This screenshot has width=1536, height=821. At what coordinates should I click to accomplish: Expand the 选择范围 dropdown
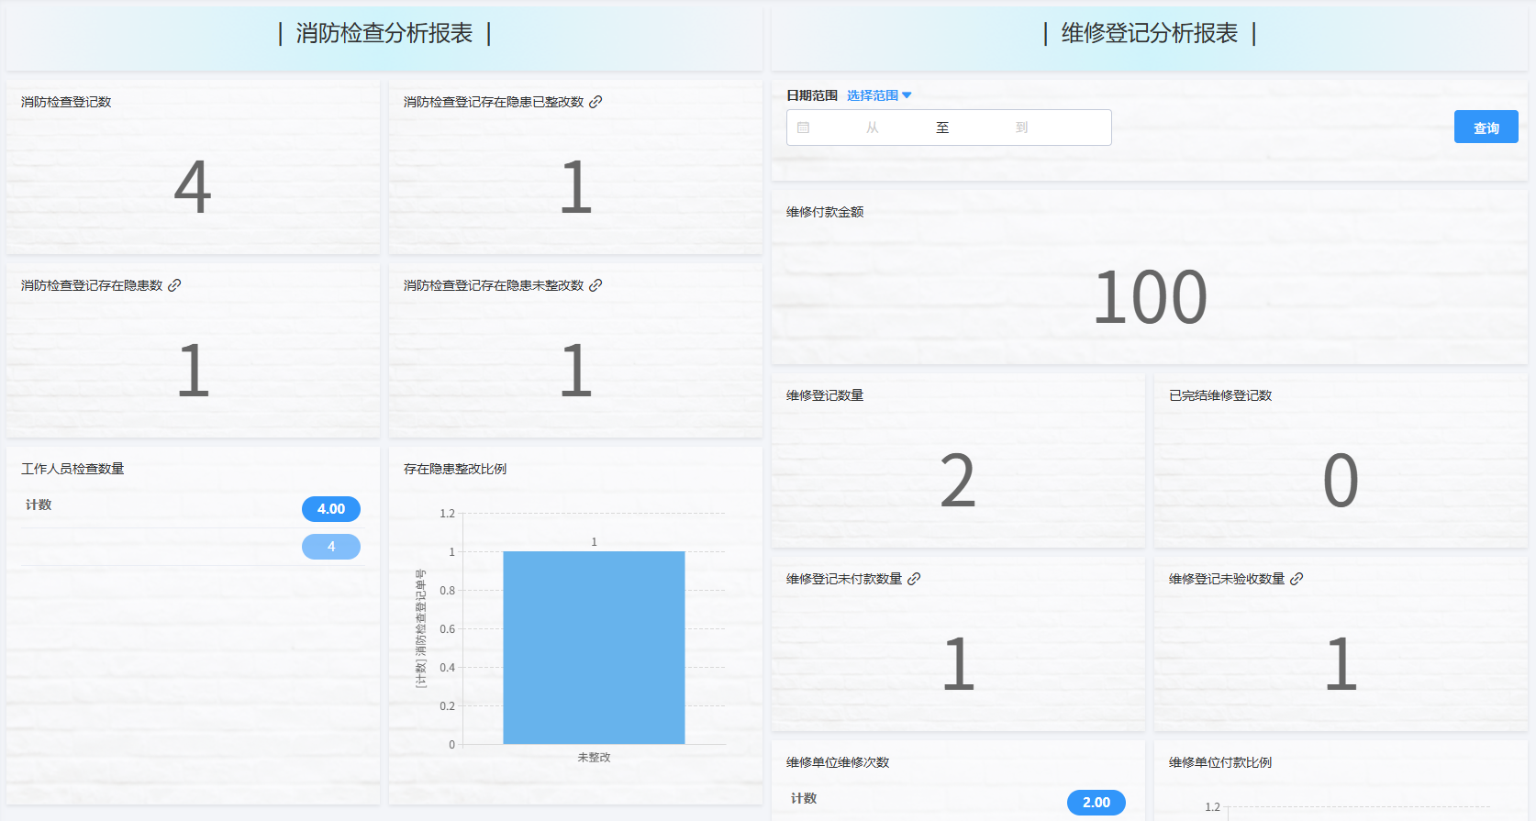point(879,95)
